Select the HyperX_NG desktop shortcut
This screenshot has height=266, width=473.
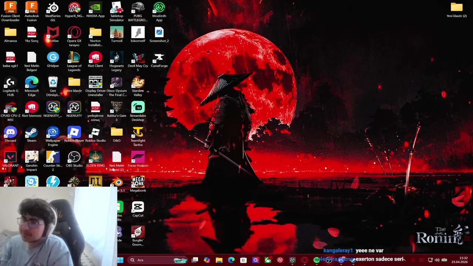click(74, 10)
